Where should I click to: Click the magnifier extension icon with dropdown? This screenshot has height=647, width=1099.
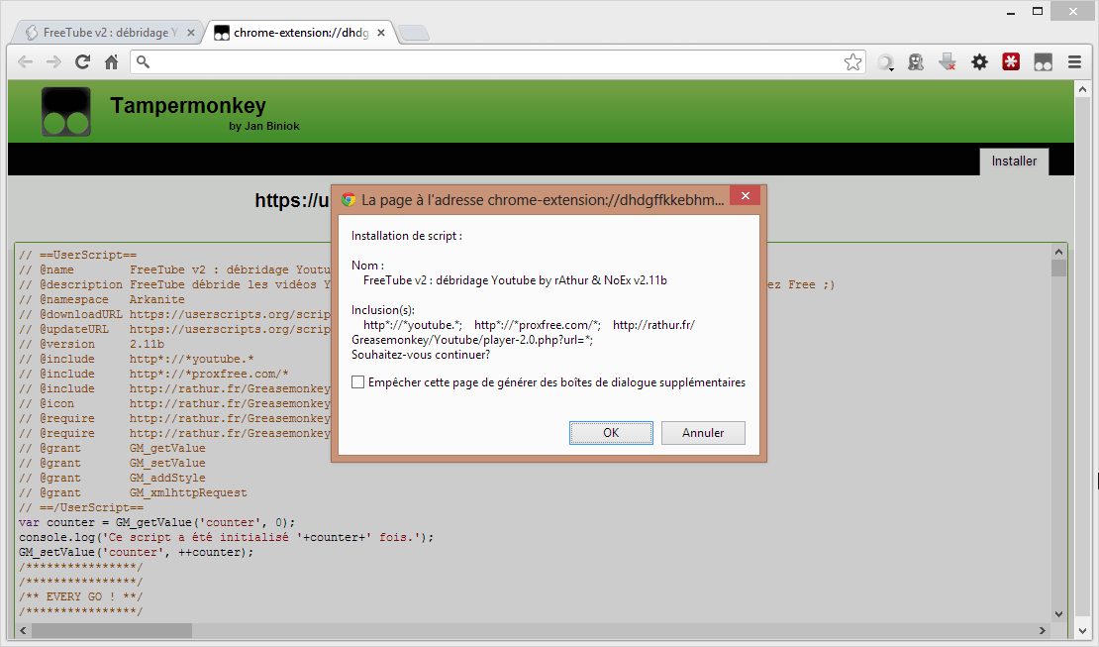point(885,62)
